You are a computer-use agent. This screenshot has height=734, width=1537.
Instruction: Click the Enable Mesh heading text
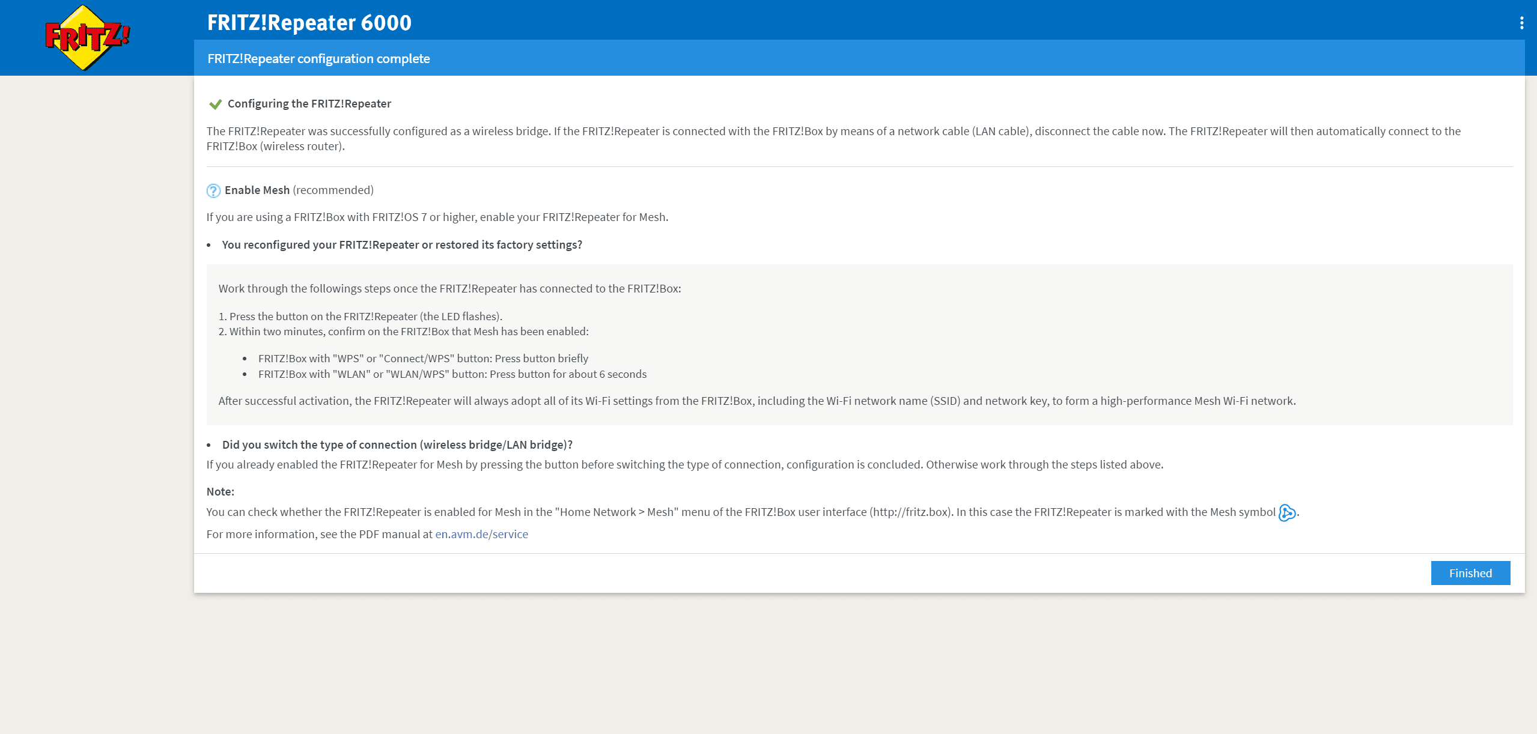pos(257,190)
